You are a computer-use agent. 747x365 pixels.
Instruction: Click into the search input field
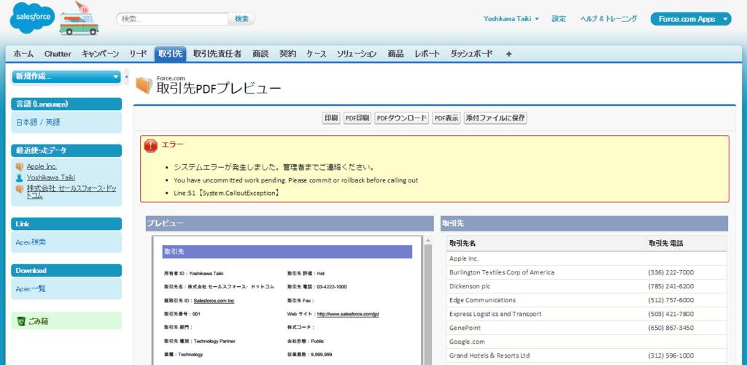tap(172, 19)
